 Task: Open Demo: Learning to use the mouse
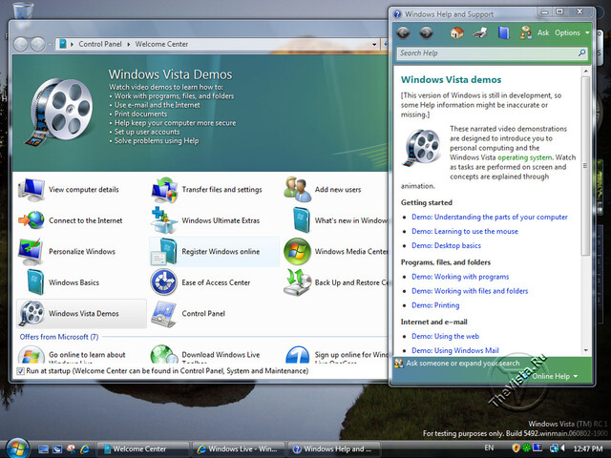pos(465,231)
